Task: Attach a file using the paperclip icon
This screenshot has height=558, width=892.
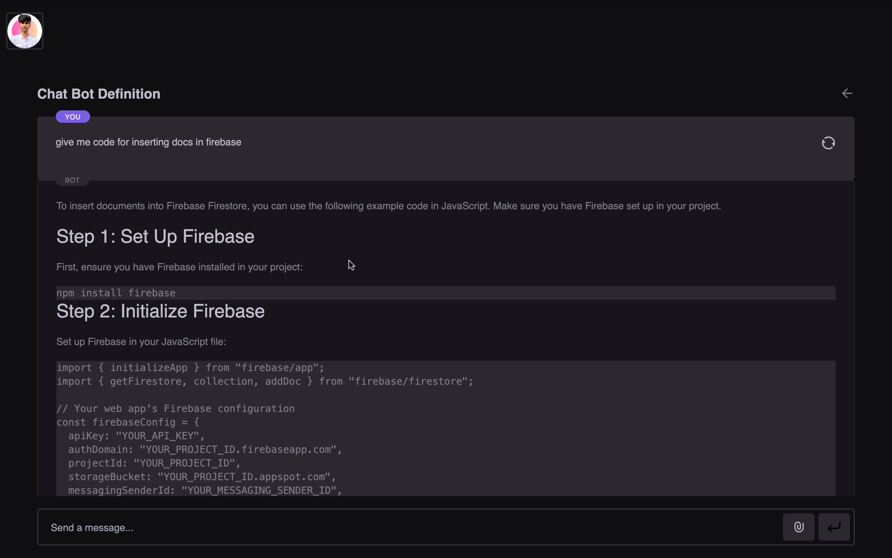Action: click(798, 527)
